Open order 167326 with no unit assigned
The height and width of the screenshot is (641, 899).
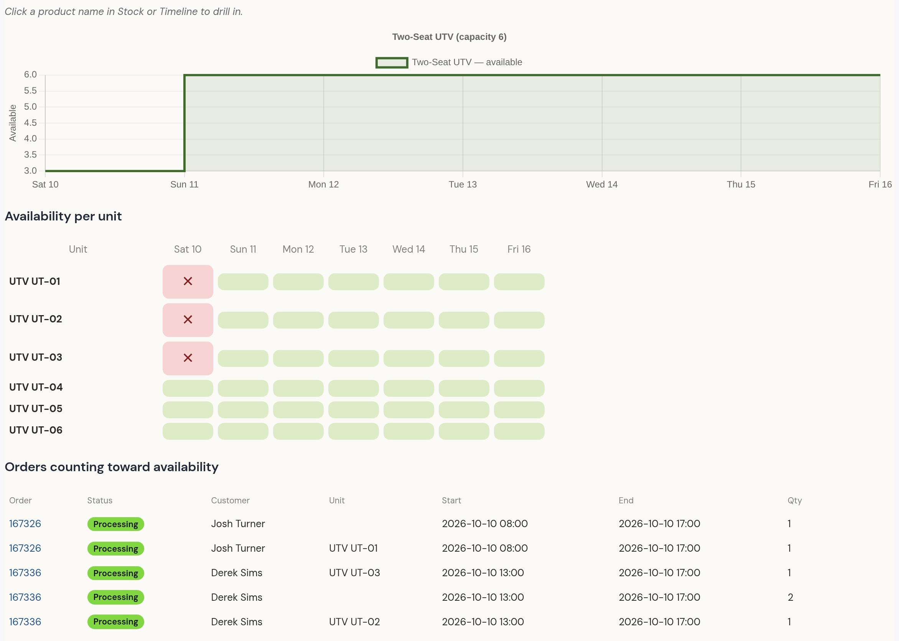25,524
